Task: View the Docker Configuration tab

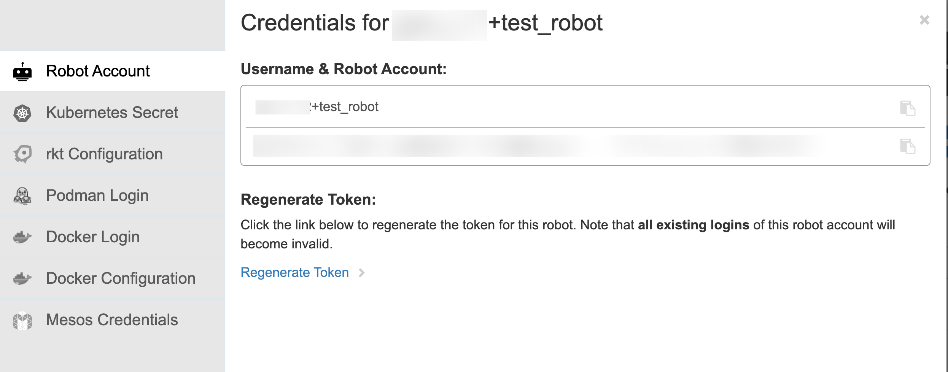Action: pos(121,278)
